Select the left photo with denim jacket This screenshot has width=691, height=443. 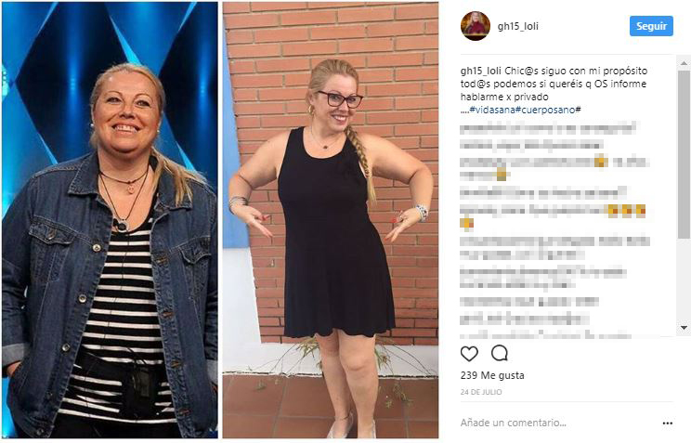(x=110, y=220)
